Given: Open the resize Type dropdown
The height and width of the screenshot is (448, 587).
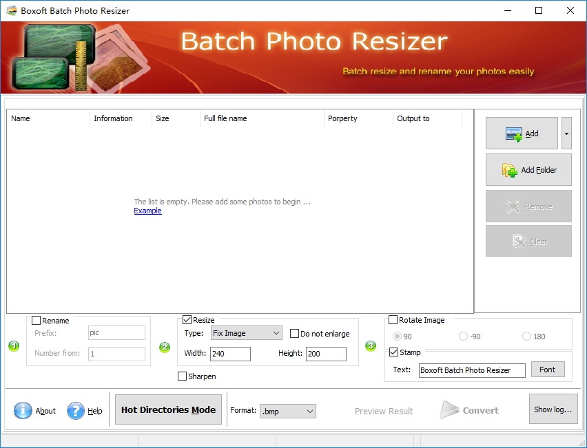Looking at the screenshot, I should pyautogui.click(x=247, y=333).
